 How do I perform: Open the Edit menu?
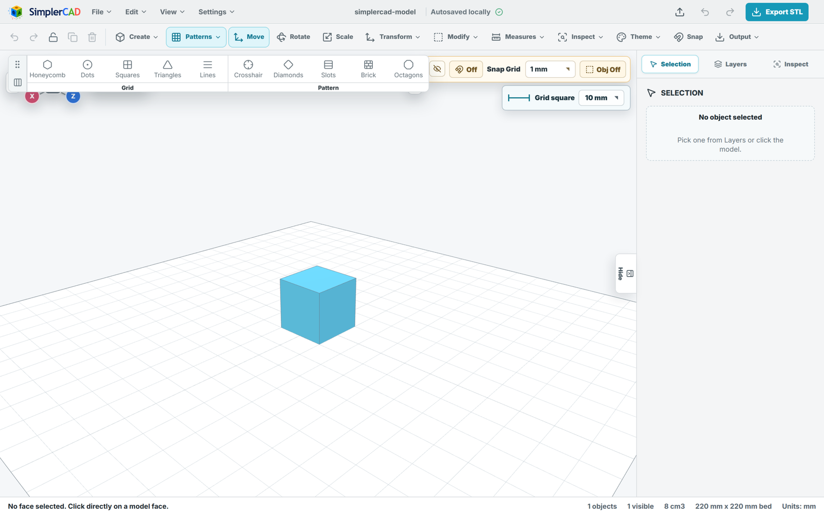click(x=136, y=12)
